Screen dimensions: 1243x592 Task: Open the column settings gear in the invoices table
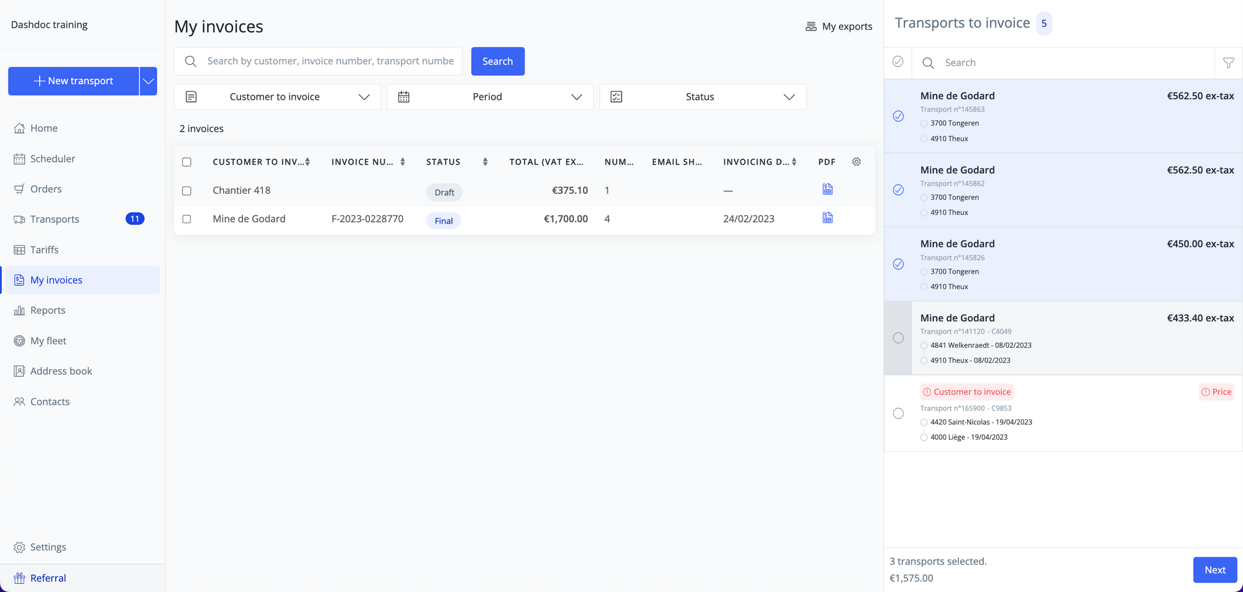(856, 162)
